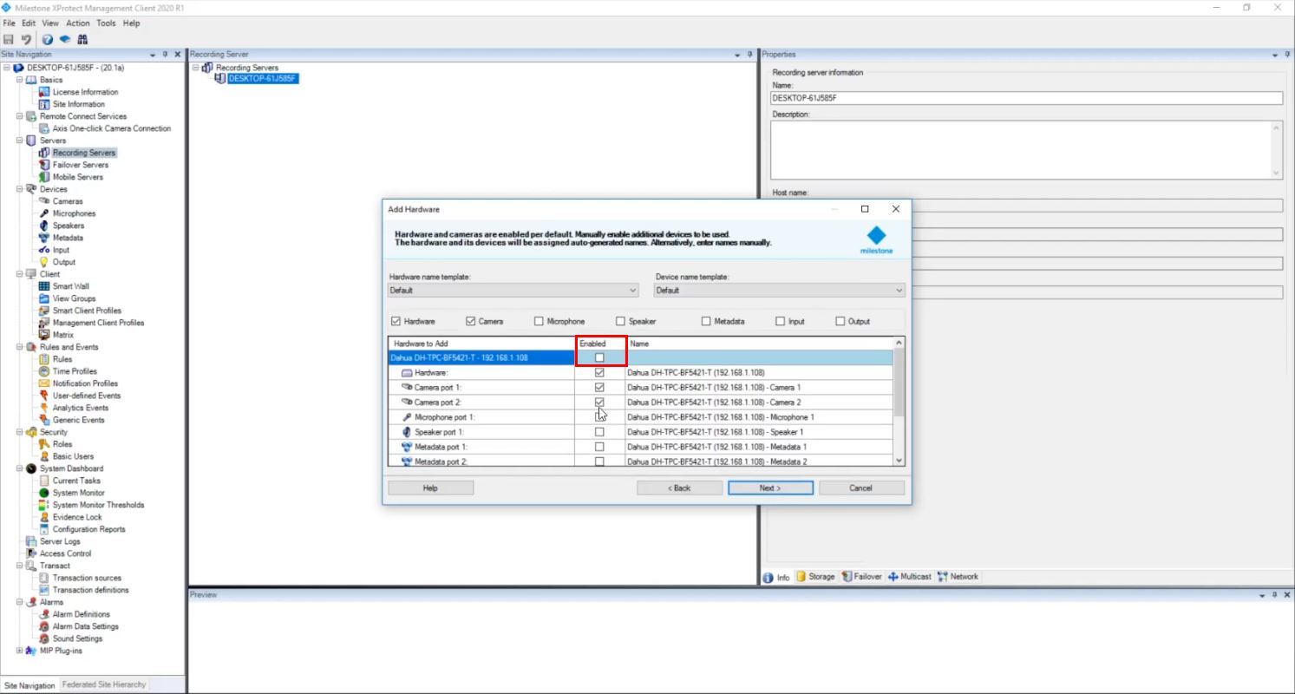Disable the Camera port 2 checkbox
1295x694 pixels.
pyautogui.click(x=598, y=402)
